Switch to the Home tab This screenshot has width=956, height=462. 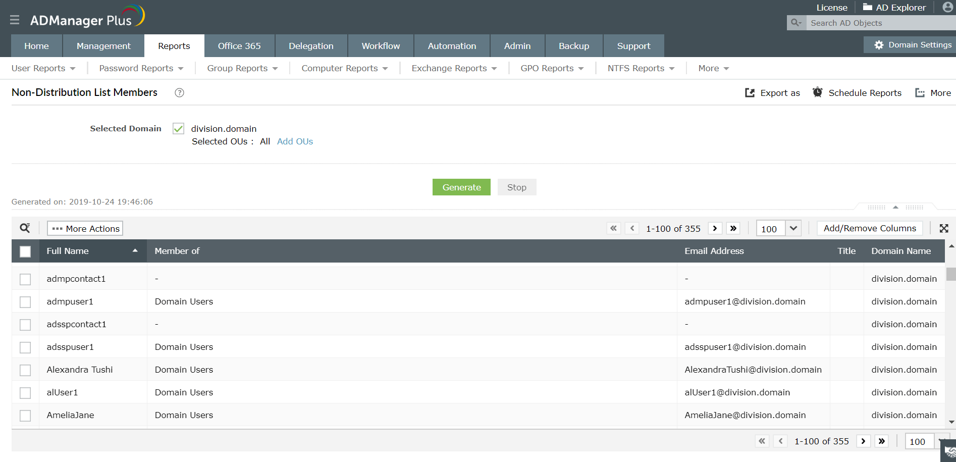point(37,46)
